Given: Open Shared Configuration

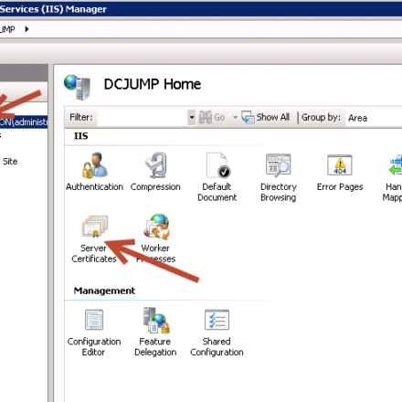Looking at the screenshot, I should 217,333.
